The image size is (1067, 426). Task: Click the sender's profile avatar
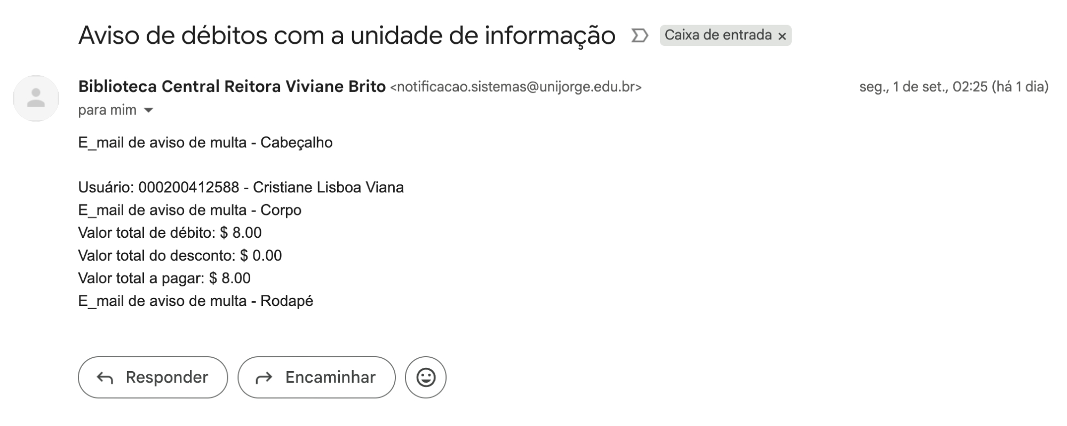pyautogui.click(x=36, y=98)
